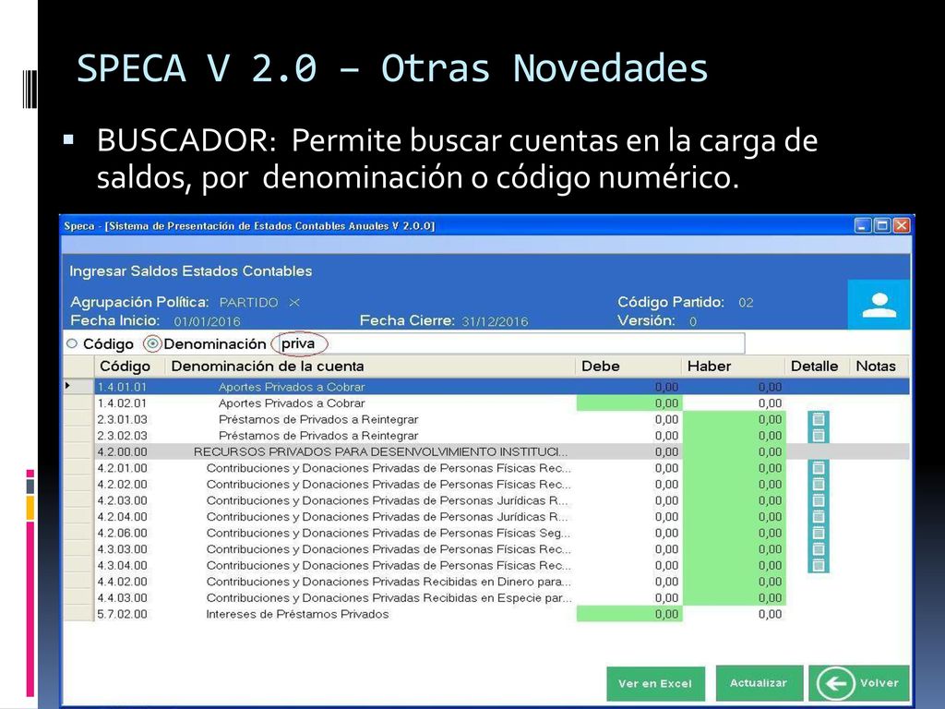Click the Fecha Cierre value 31/12/2016
945x709 pixels.
[x=495, y=322]
